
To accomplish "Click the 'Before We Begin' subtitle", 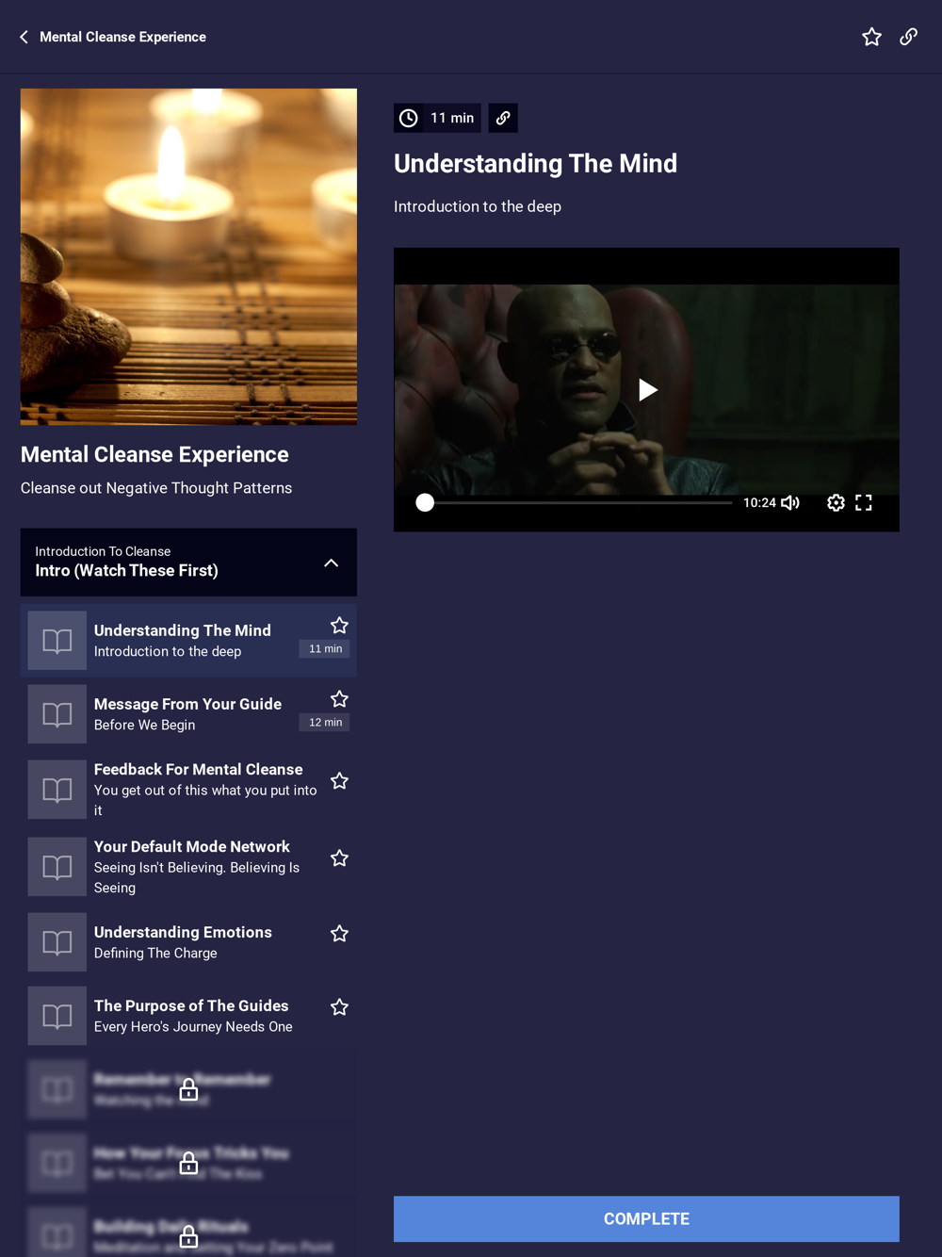I will 145,725.
